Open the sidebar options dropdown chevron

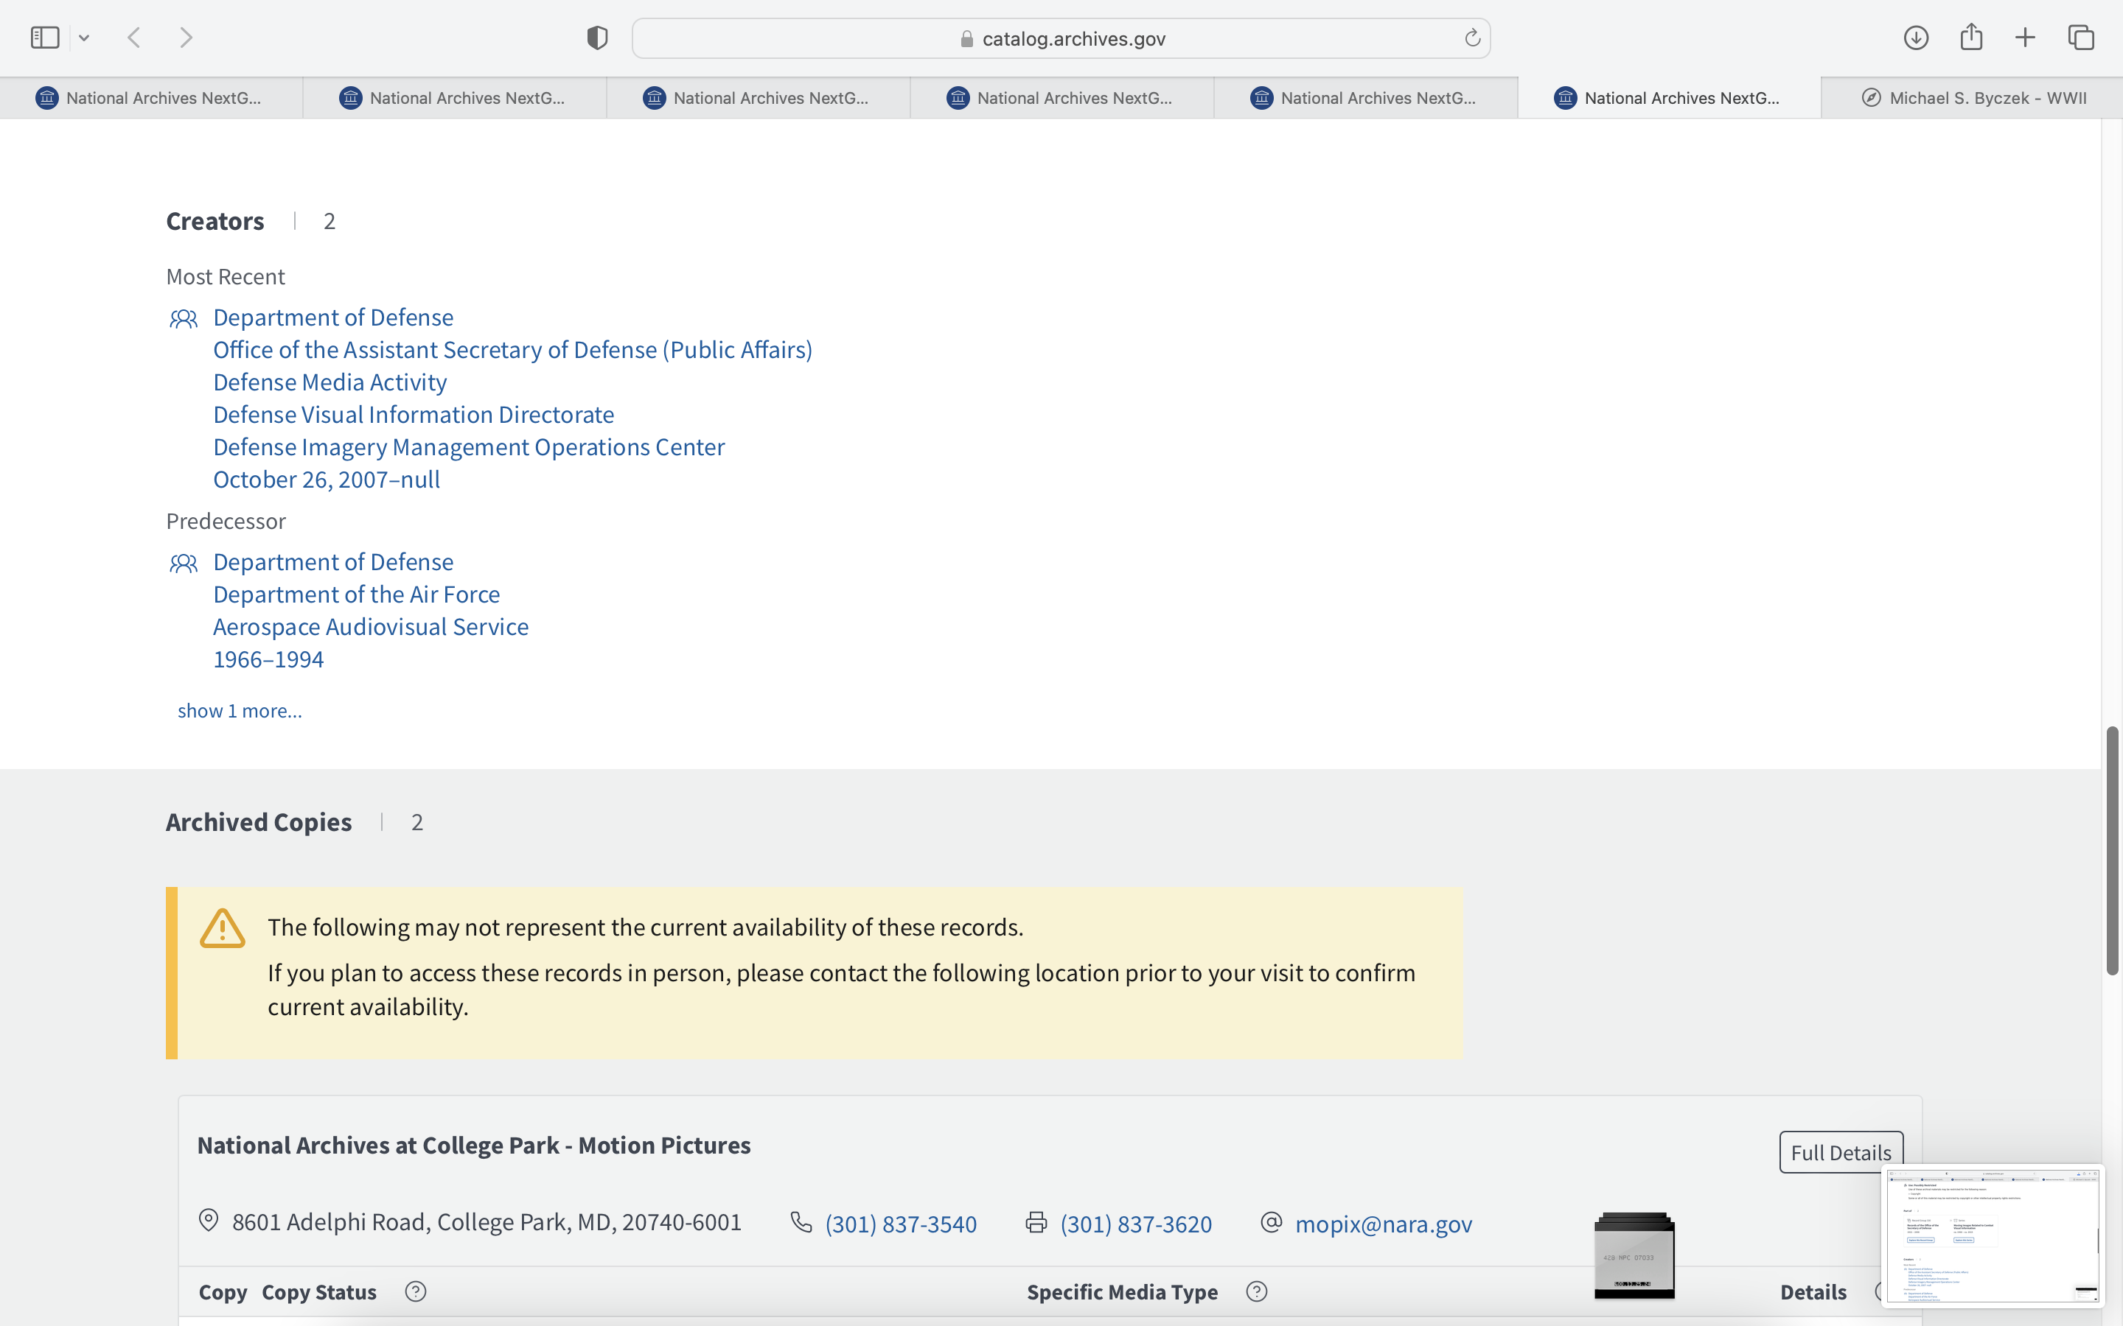point(84,38)
